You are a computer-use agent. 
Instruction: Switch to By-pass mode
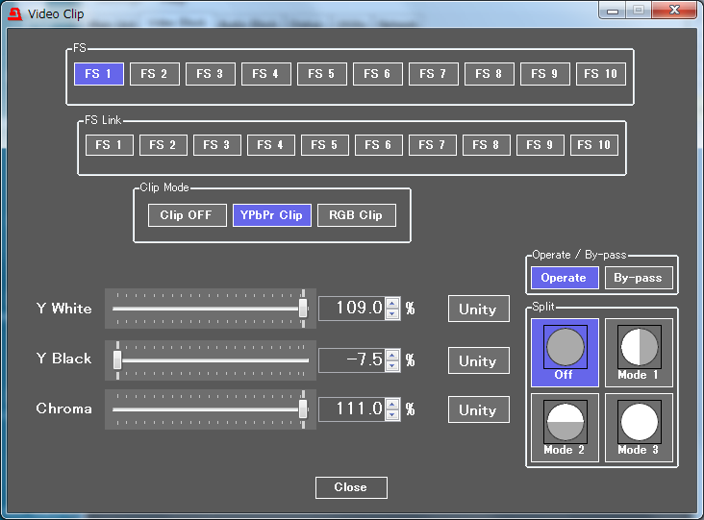point(638,278)
